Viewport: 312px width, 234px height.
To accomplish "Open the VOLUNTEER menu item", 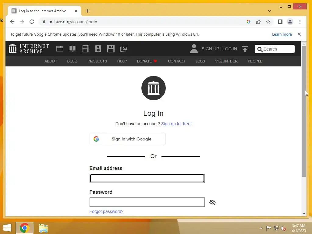I will coord(226,61).
